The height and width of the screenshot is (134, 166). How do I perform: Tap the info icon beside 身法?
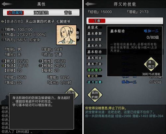pos(3,66)
